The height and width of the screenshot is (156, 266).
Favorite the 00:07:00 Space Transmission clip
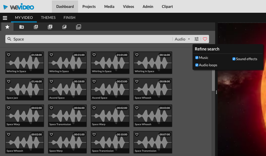[137, 134]
